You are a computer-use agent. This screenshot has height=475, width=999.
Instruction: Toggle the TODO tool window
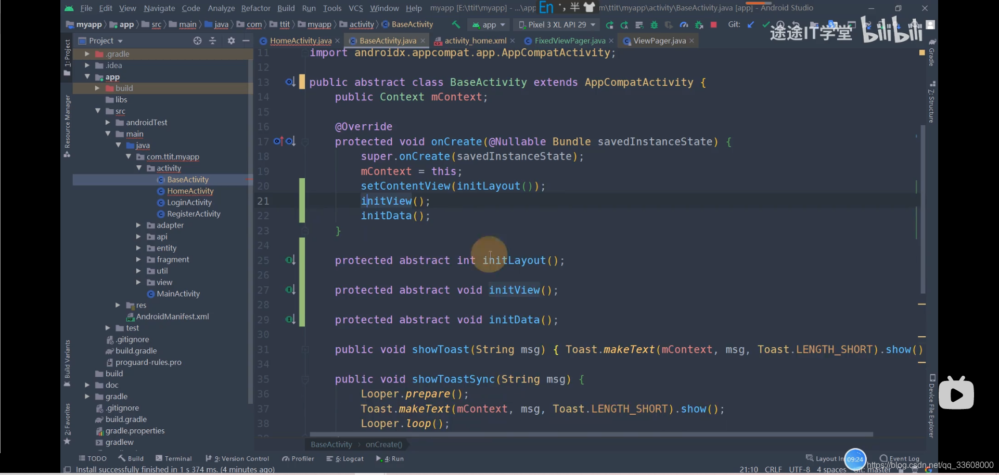[x=93, y=458]
